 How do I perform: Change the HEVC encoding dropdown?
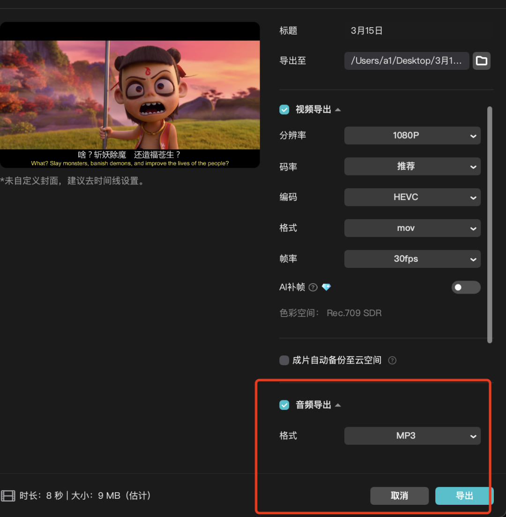pyautogui.click(x=412, y=197)
